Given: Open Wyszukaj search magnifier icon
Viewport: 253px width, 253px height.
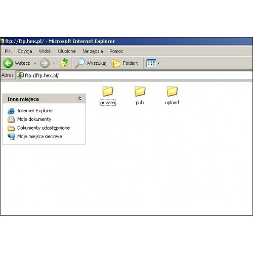Looking at the screenshot, I should [79, 63].
